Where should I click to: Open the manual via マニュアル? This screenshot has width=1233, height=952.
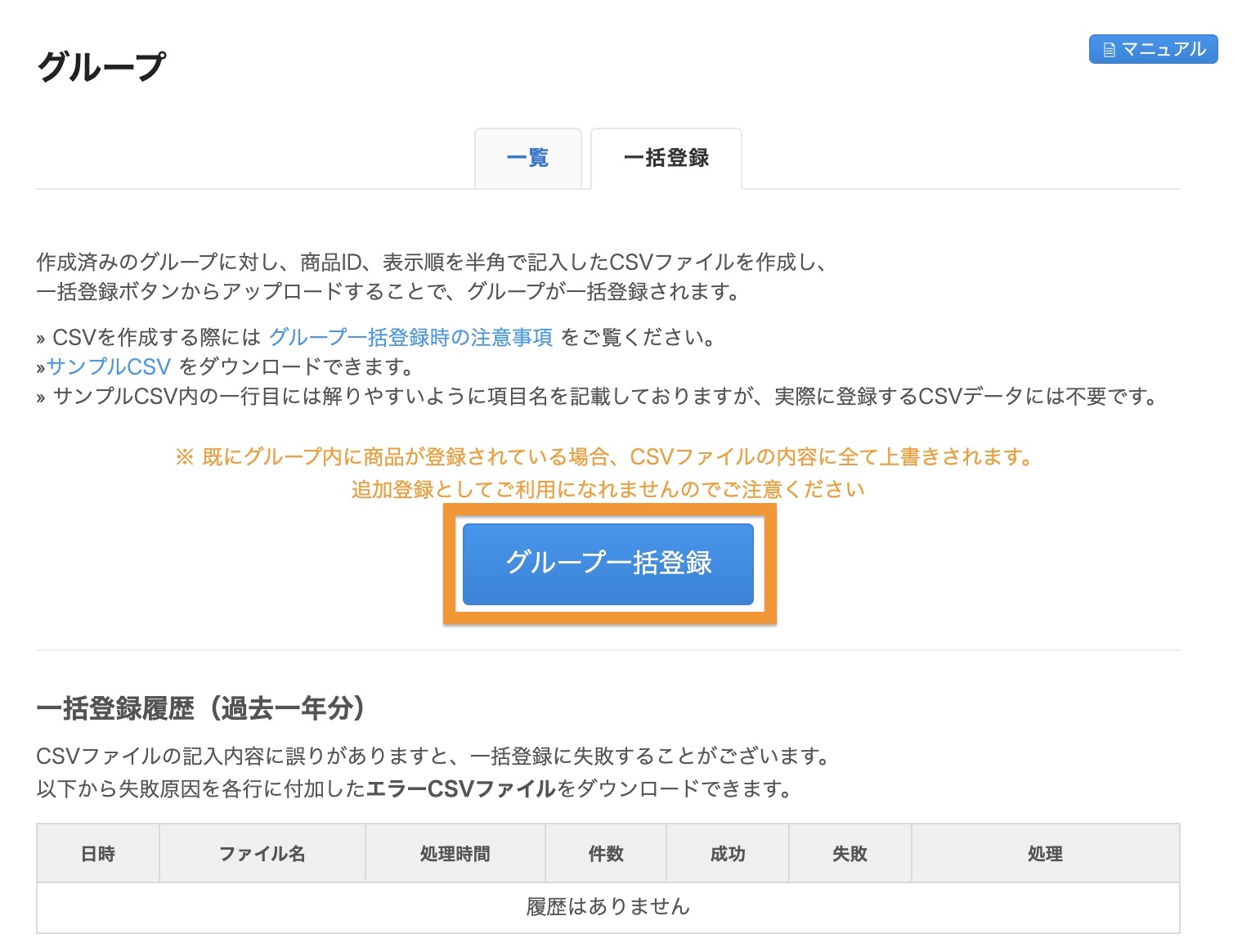[1153, 49]
